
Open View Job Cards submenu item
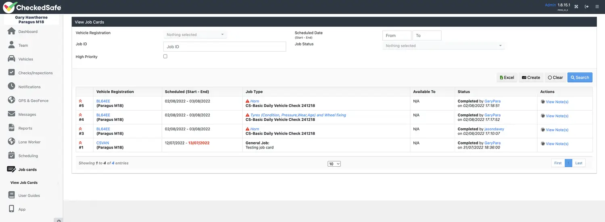(24, 182)
